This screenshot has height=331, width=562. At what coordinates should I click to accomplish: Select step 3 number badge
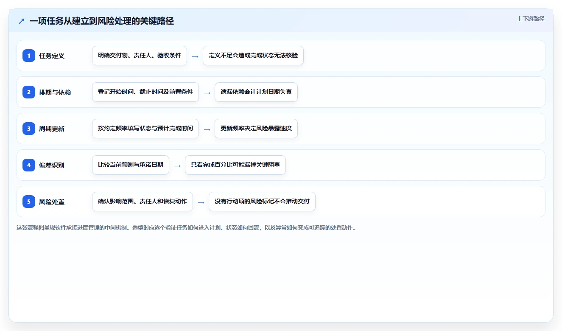29,129
